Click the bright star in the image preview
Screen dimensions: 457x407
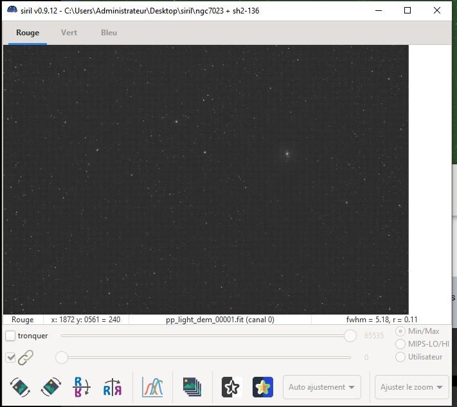287,153
